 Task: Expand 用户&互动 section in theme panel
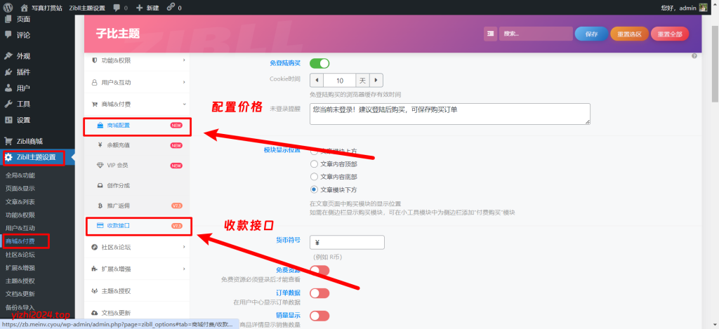click(x=137, y=83)
